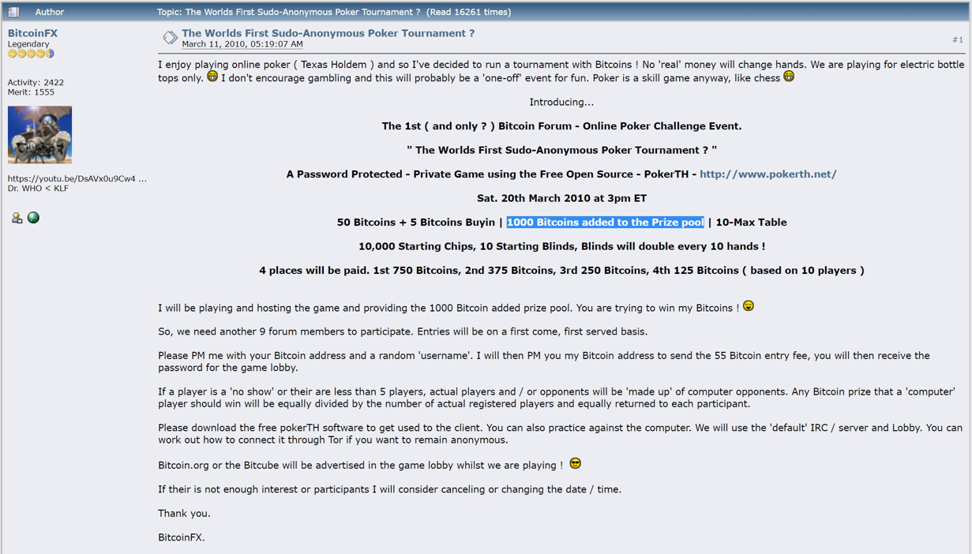Viewport: 972px width, 554px height.
Task: Click the 'Author' column header
Action: pyautogui.click(x=50, y=12)
